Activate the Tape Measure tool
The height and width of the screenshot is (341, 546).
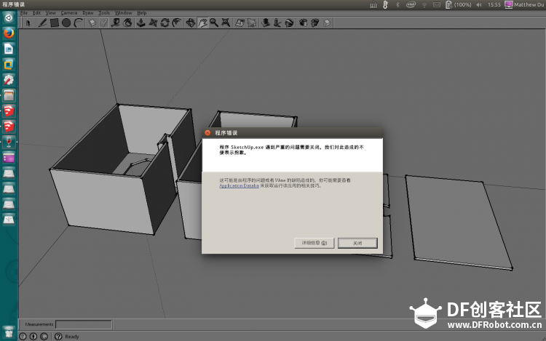(116, 23)
